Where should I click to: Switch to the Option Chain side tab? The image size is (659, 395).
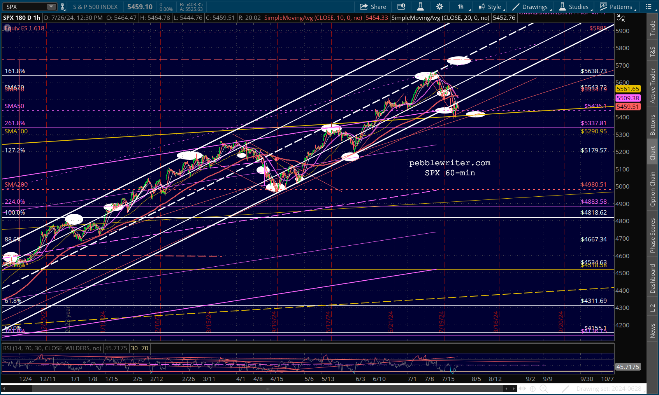click(x=653, y=189)
